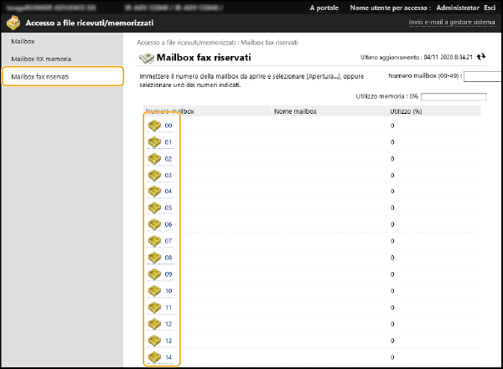The width and height of the screenshot is (503, 369).
Task: Click the header mailbox logo icon
Action: [x=14, y=23]
